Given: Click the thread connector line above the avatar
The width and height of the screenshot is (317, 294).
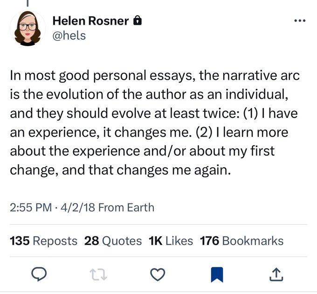Looking at the screenshot, I should point(28,3).
